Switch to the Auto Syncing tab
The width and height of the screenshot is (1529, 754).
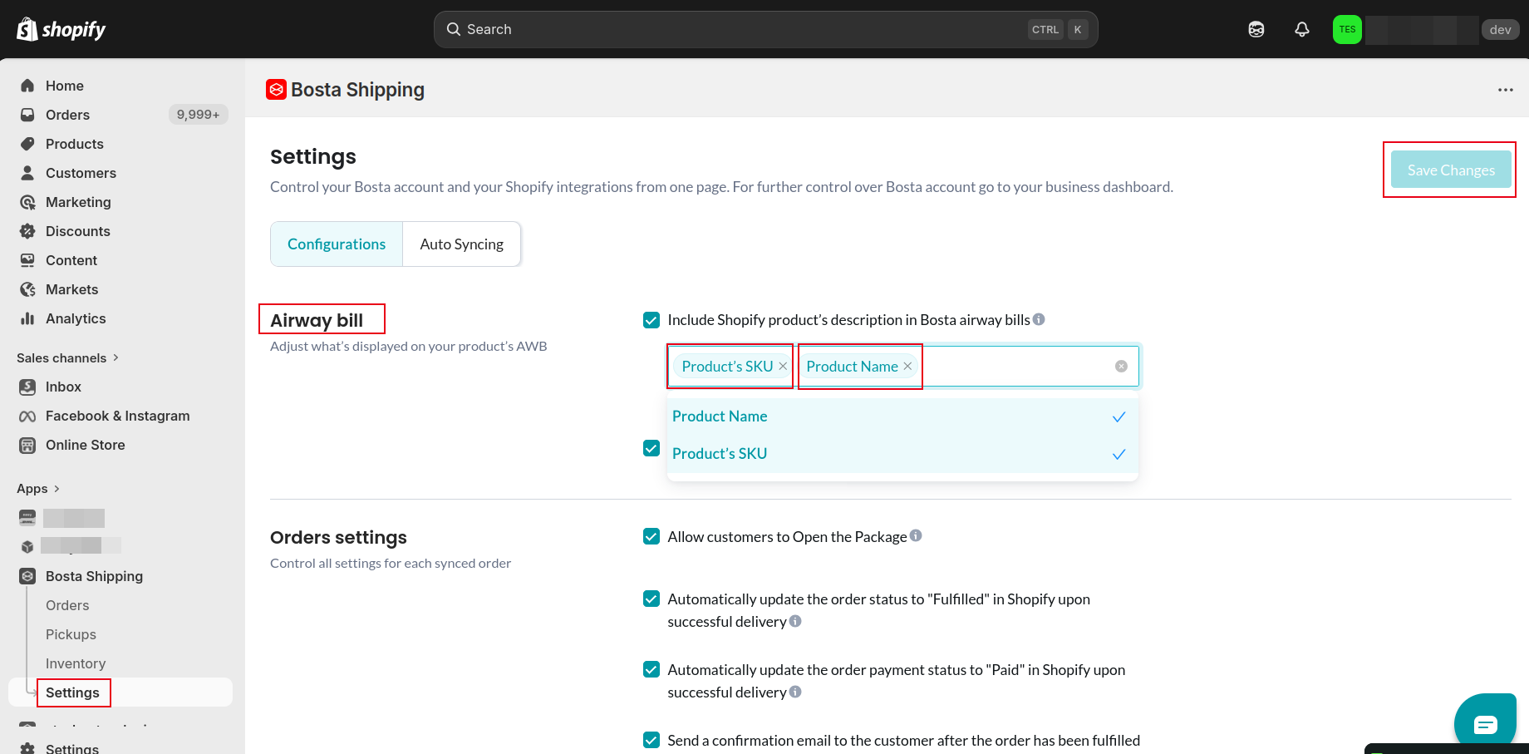pos(462,244)
